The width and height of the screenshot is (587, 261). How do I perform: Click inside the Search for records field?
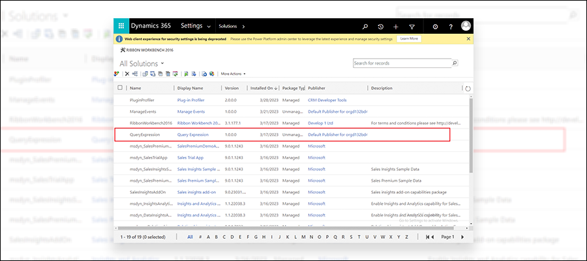(402, 63)
